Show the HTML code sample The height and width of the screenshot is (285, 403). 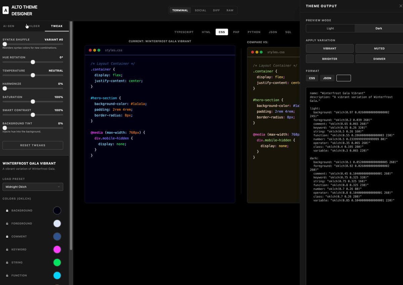coord(206,32)
